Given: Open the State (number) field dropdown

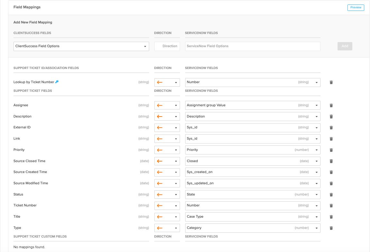Looking at the screenshot, I should (x=253, y=195).
